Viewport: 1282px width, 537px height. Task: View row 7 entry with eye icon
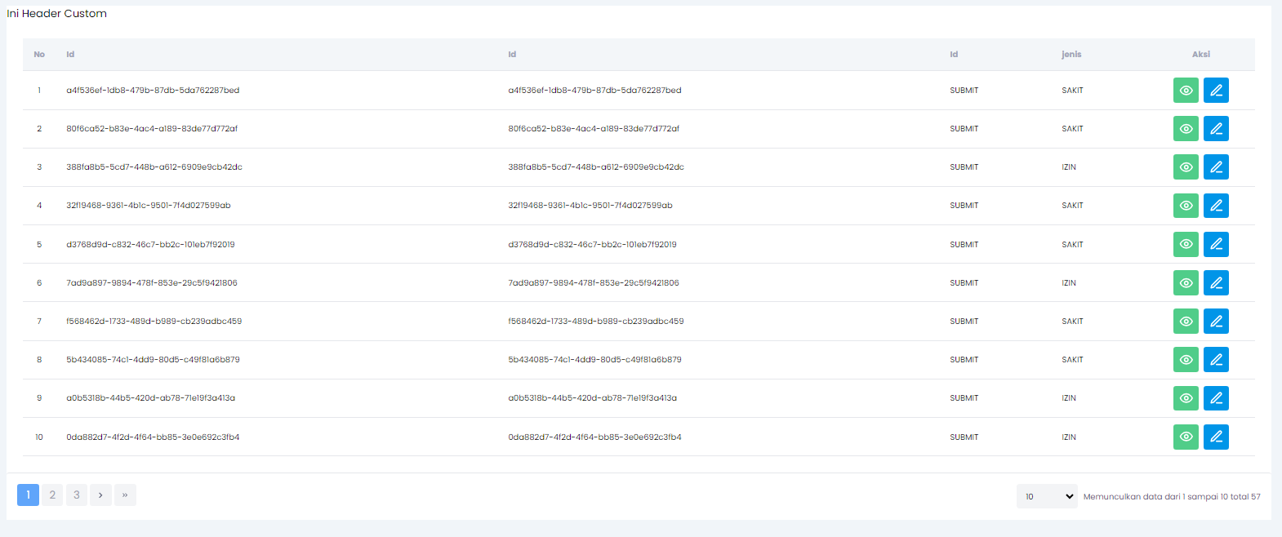(x=1186, y=322)
